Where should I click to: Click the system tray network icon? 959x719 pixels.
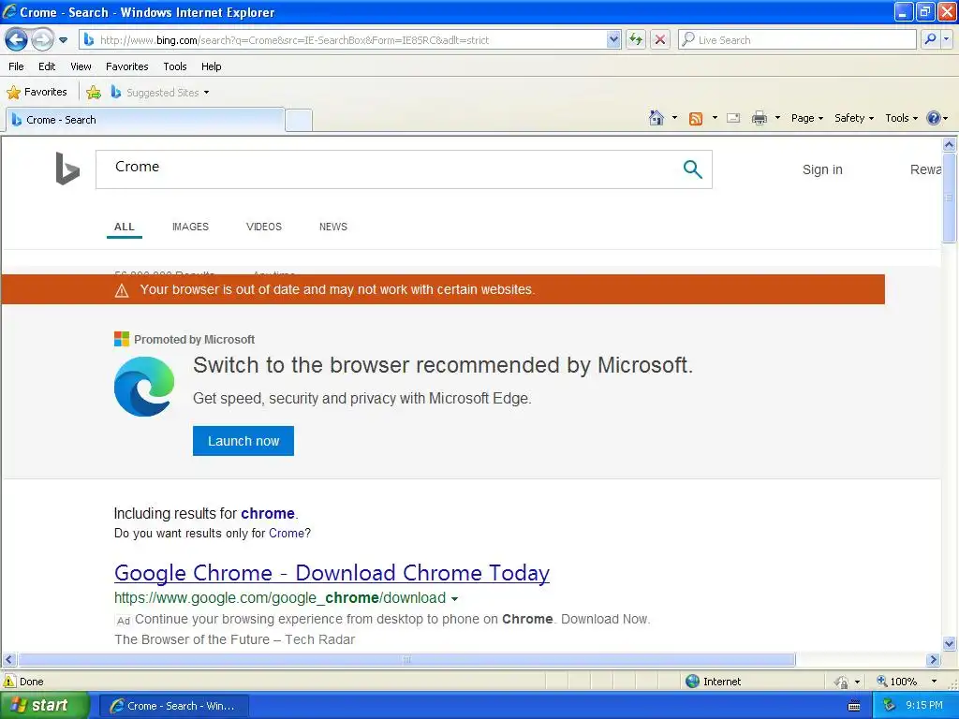[890, 706]
